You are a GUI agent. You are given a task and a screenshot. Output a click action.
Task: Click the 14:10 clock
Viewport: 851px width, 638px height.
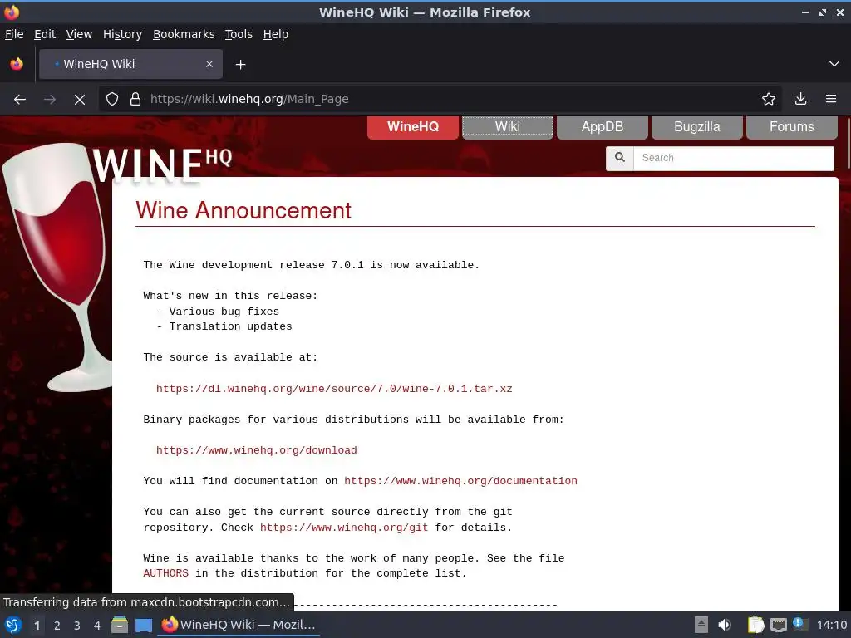(831, 625)
